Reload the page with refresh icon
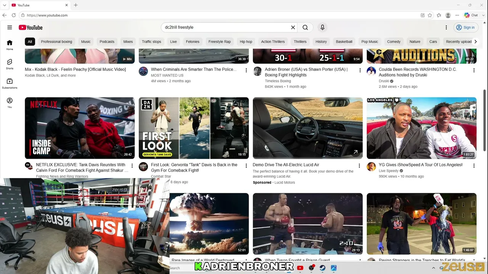This screenshot has height=274, width=488. coord(14,15)
